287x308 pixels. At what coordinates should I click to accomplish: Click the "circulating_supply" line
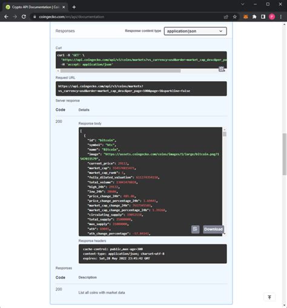[115, 215]
